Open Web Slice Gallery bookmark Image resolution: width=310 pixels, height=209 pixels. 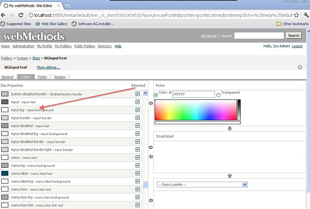[x=52, y=24]
